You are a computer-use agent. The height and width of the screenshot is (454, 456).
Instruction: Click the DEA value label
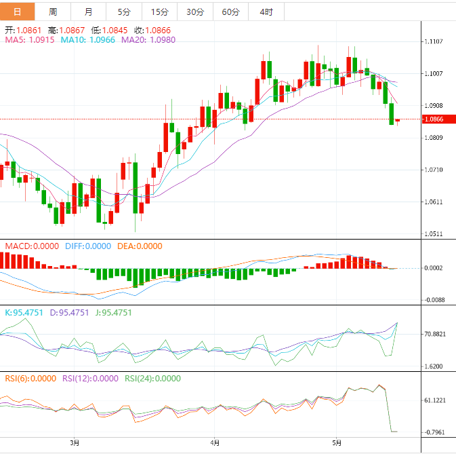[x=141, y=246]
